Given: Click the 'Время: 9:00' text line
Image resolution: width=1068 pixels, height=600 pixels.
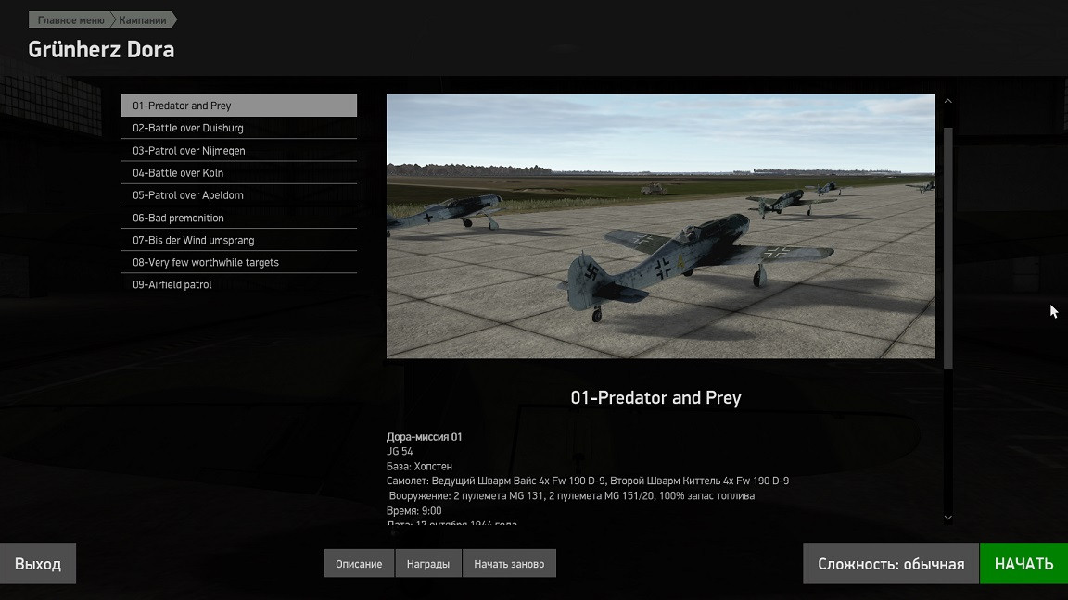Looking at the screenshot, I should coord(413,511).
